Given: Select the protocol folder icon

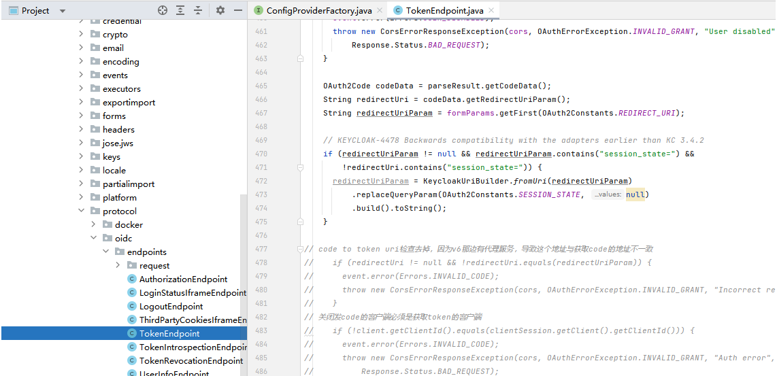Looking at the screenshot, I should (x=95, y=211).
